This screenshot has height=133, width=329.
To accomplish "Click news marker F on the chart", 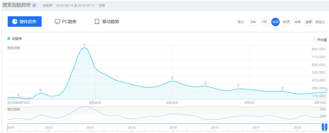I will [238, 86].
